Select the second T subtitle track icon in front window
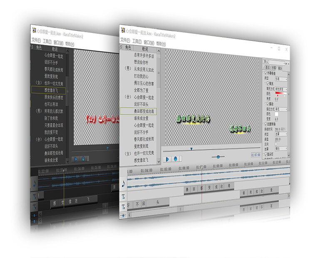 (x=123, y=206)
